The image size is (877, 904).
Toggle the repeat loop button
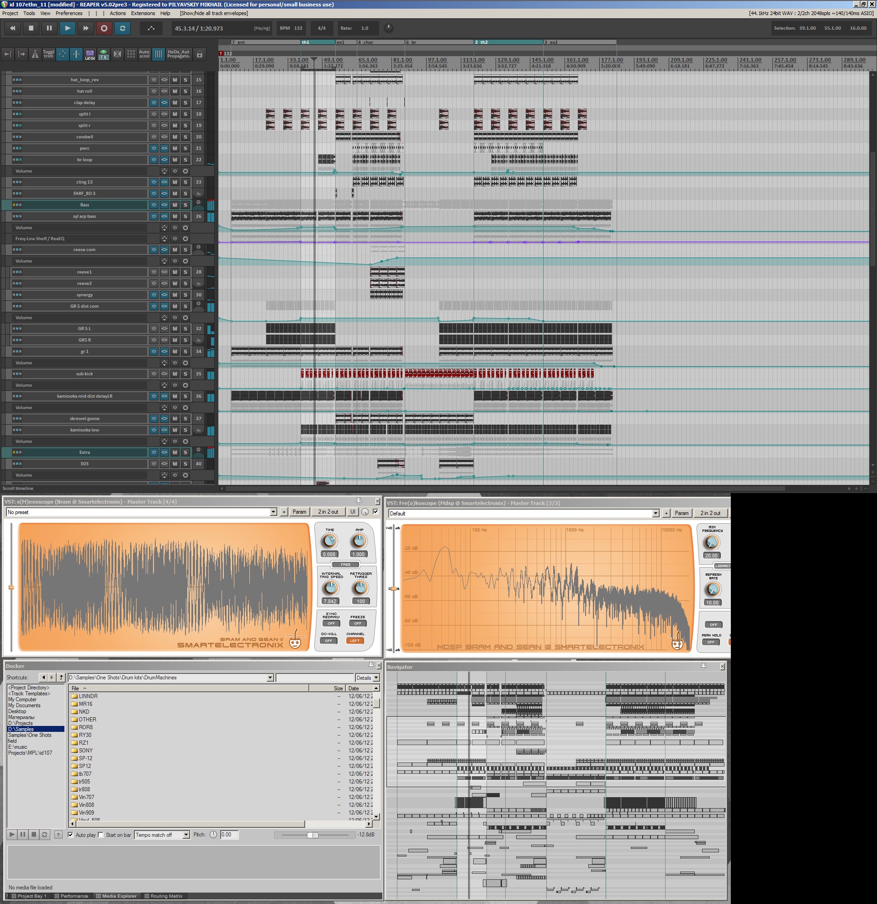[x=122, y=28]
